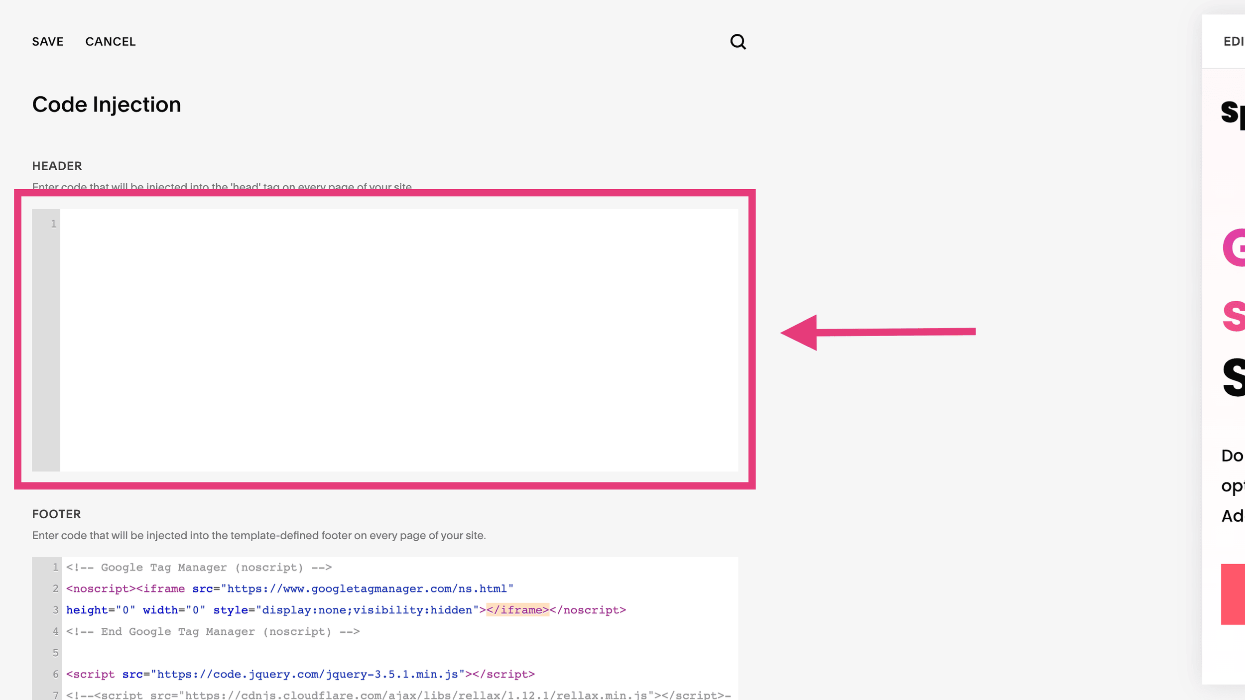Click the FOOTER section label

click(x=56, y=514)
